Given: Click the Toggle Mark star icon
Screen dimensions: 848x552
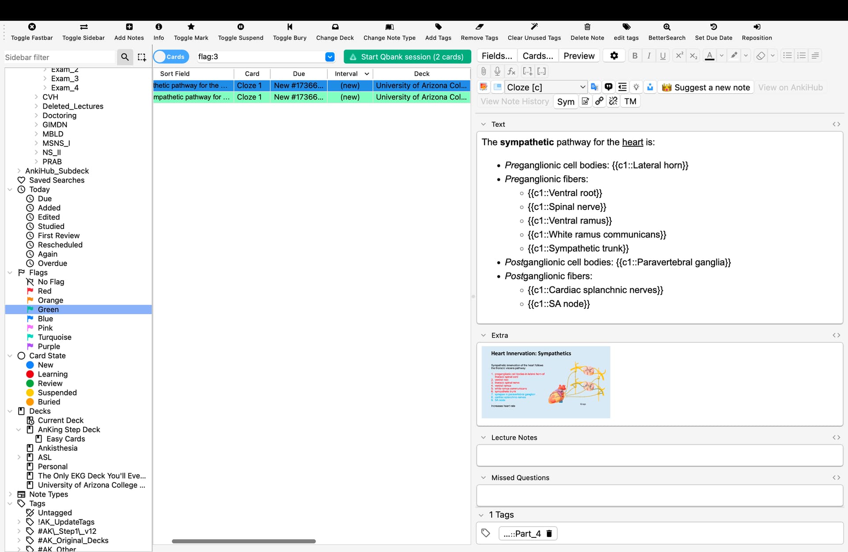Looking at the screenshot, I should (x=191, y=27).
